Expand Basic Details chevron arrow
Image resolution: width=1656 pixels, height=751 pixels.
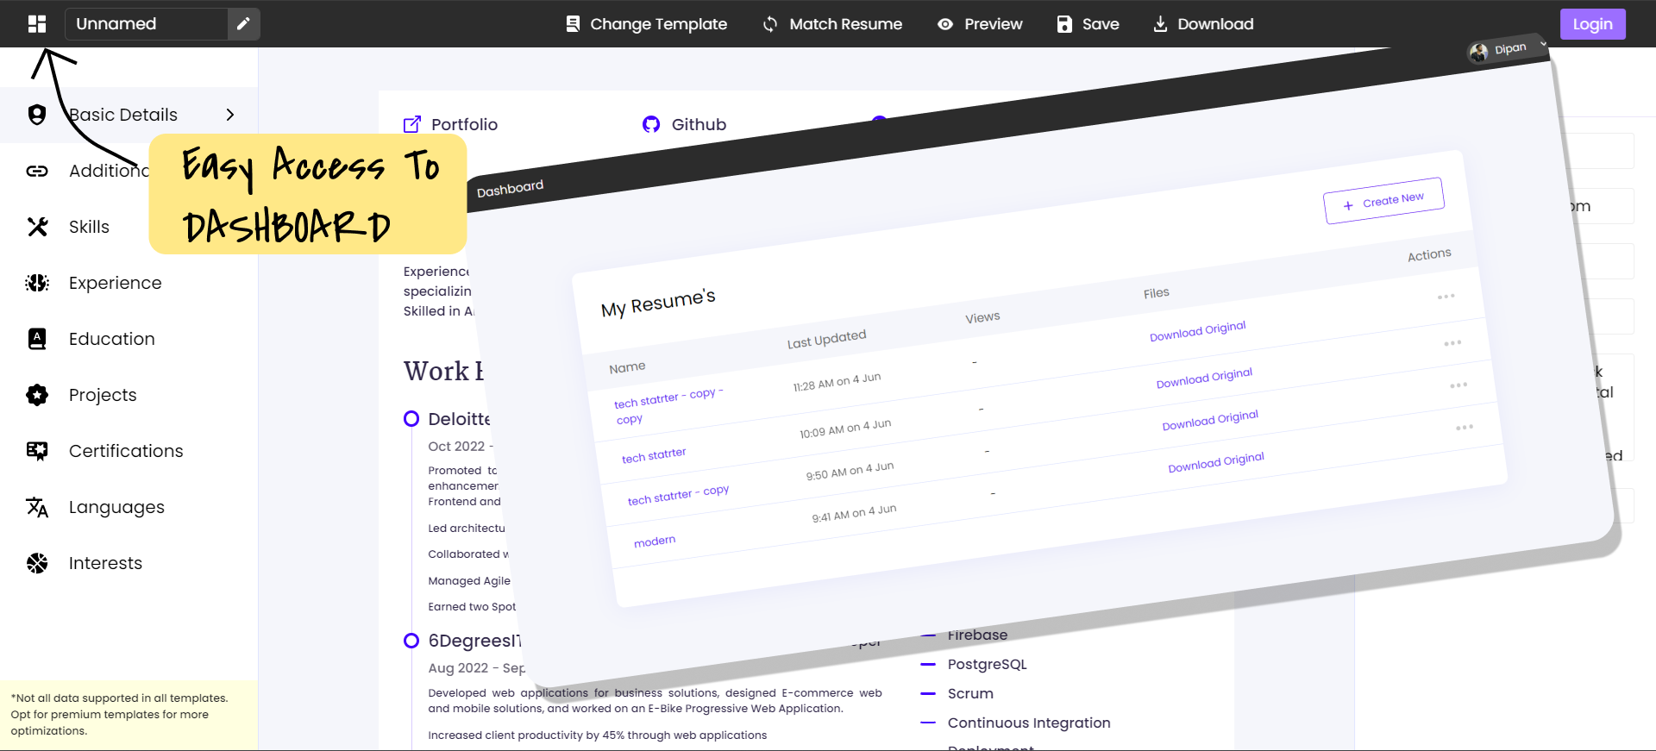pyautogui.click(x=229, y=115)
